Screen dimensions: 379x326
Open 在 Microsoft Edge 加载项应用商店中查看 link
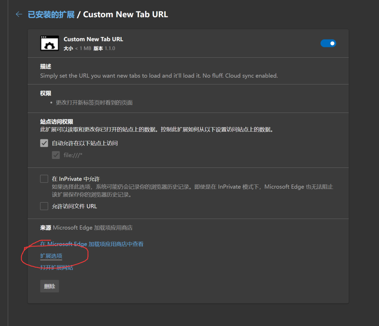point(92,244)
